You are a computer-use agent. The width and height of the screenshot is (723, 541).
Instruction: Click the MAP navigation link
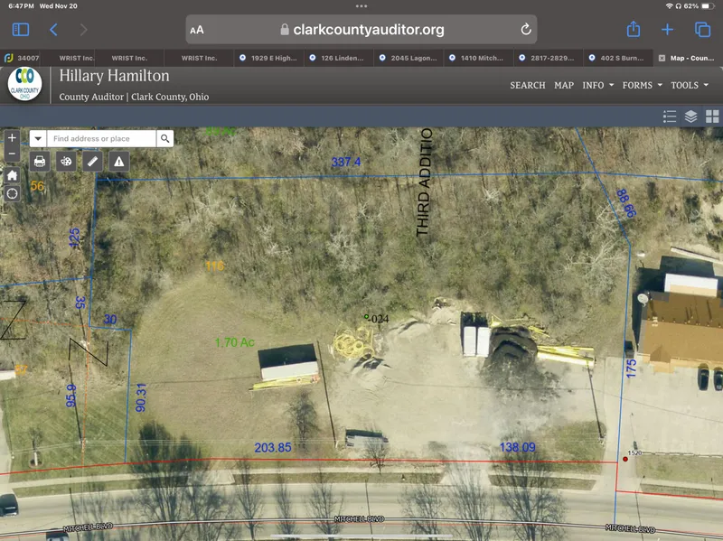(564, 85)
